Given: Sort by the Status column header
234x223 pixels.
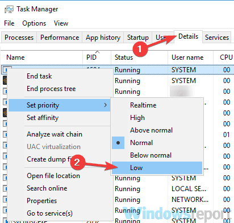Looking at the screenshot, I should pyautogui.click(x=139, y=57).
